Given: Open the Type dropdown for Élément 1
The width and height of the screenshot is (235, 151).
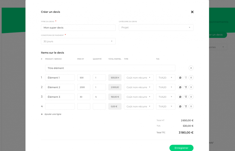Looking at the screenshot, I should [139, 78].
